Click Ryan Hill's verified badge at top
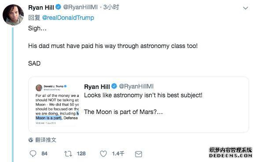257x162 pixels. [x=58, y=7]
